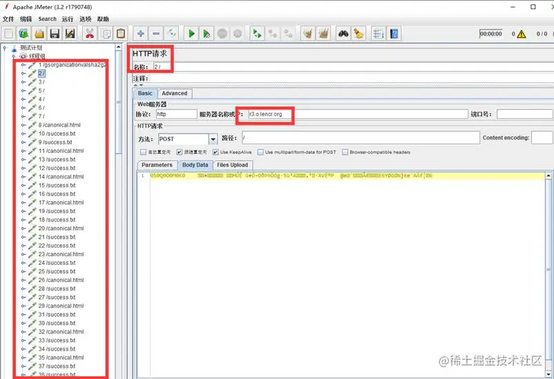Open the 选项 menu
The image size is (554, 379).
click(85, 19)
